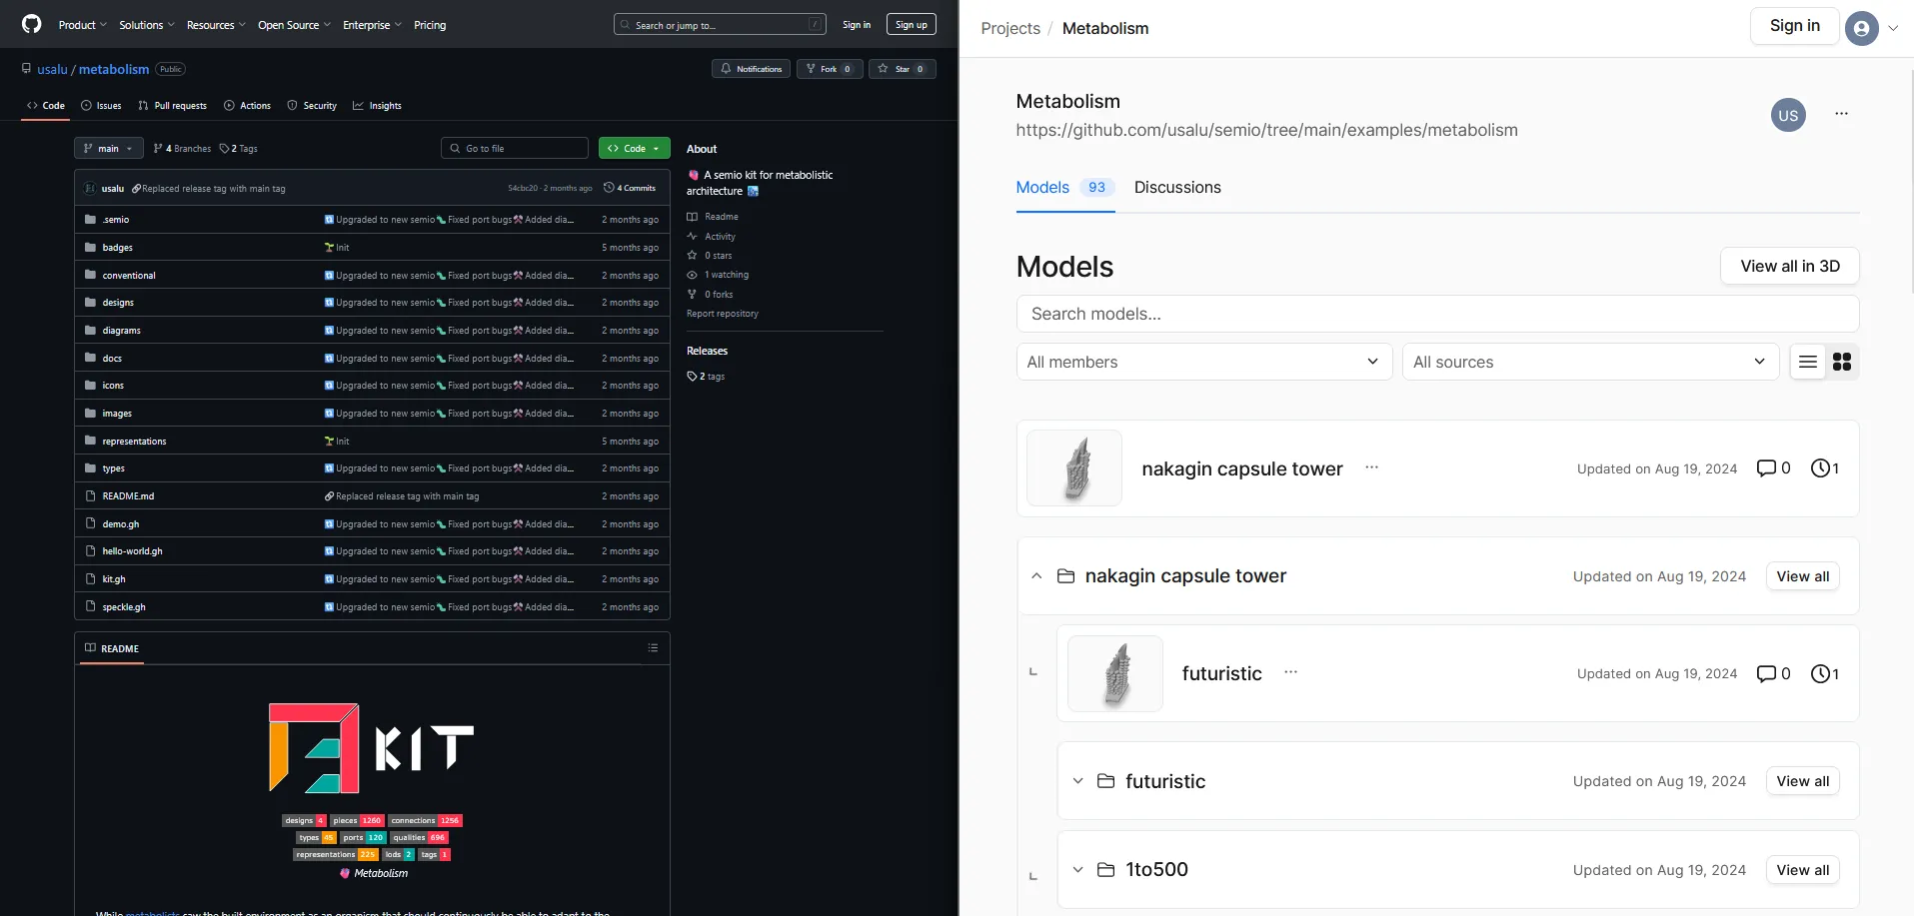Open the .semio folder icon

click(91, 220)
